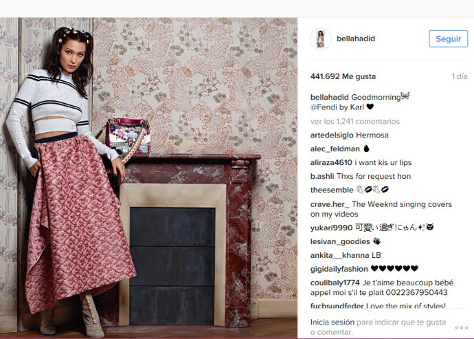Open yukari9990 commenter profile
The height and width of the screenshot is (339, 474).
tap(331, 228)
